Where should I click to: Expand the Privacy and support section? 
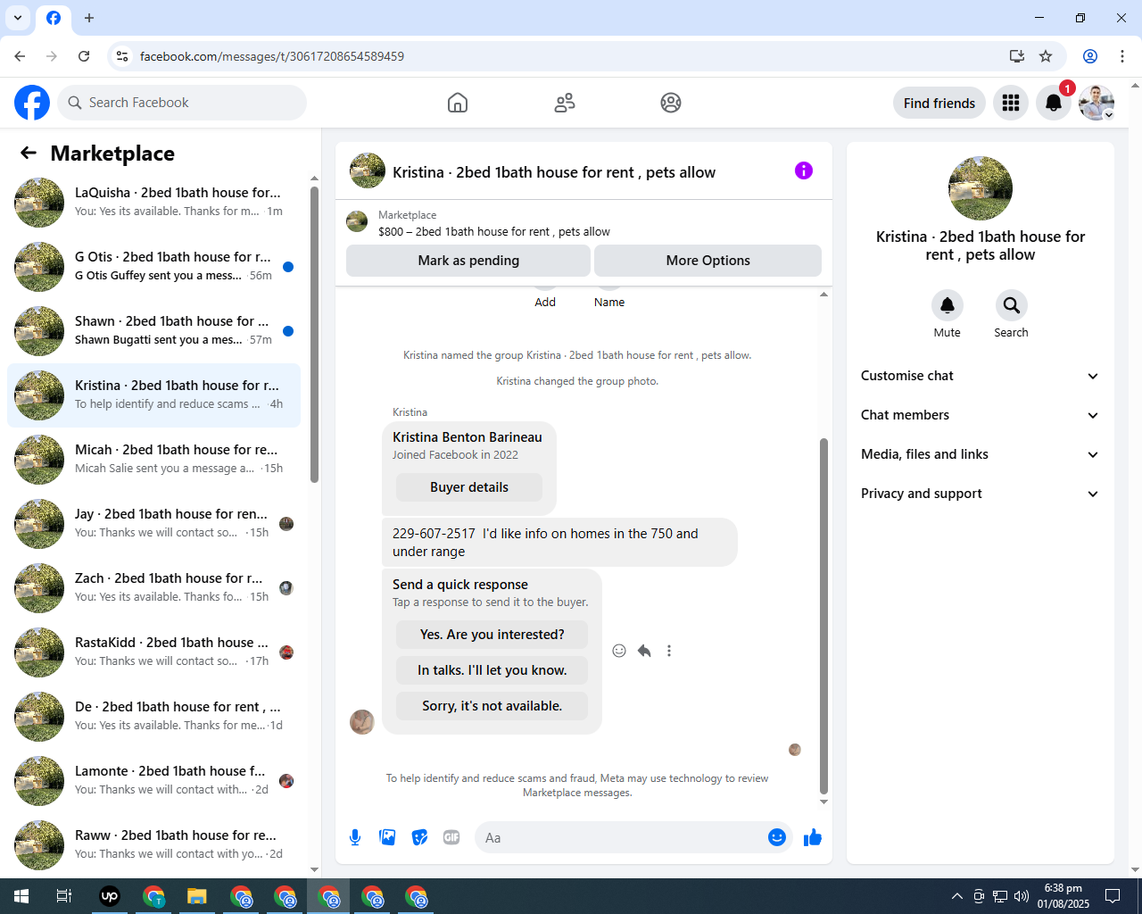click(980, 494)
